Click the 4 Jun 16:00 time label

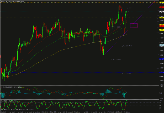11,112
